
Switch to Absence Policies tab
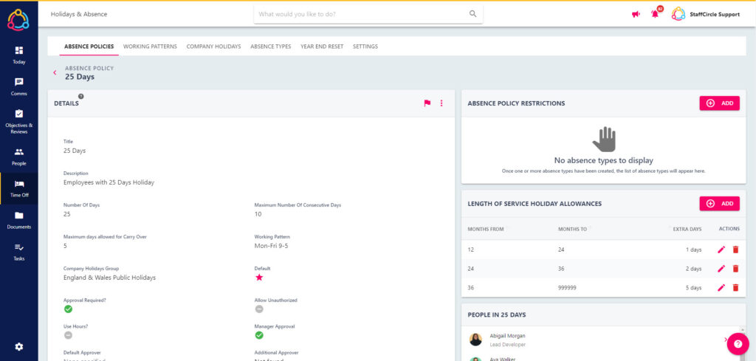click(x=89, y=47)
